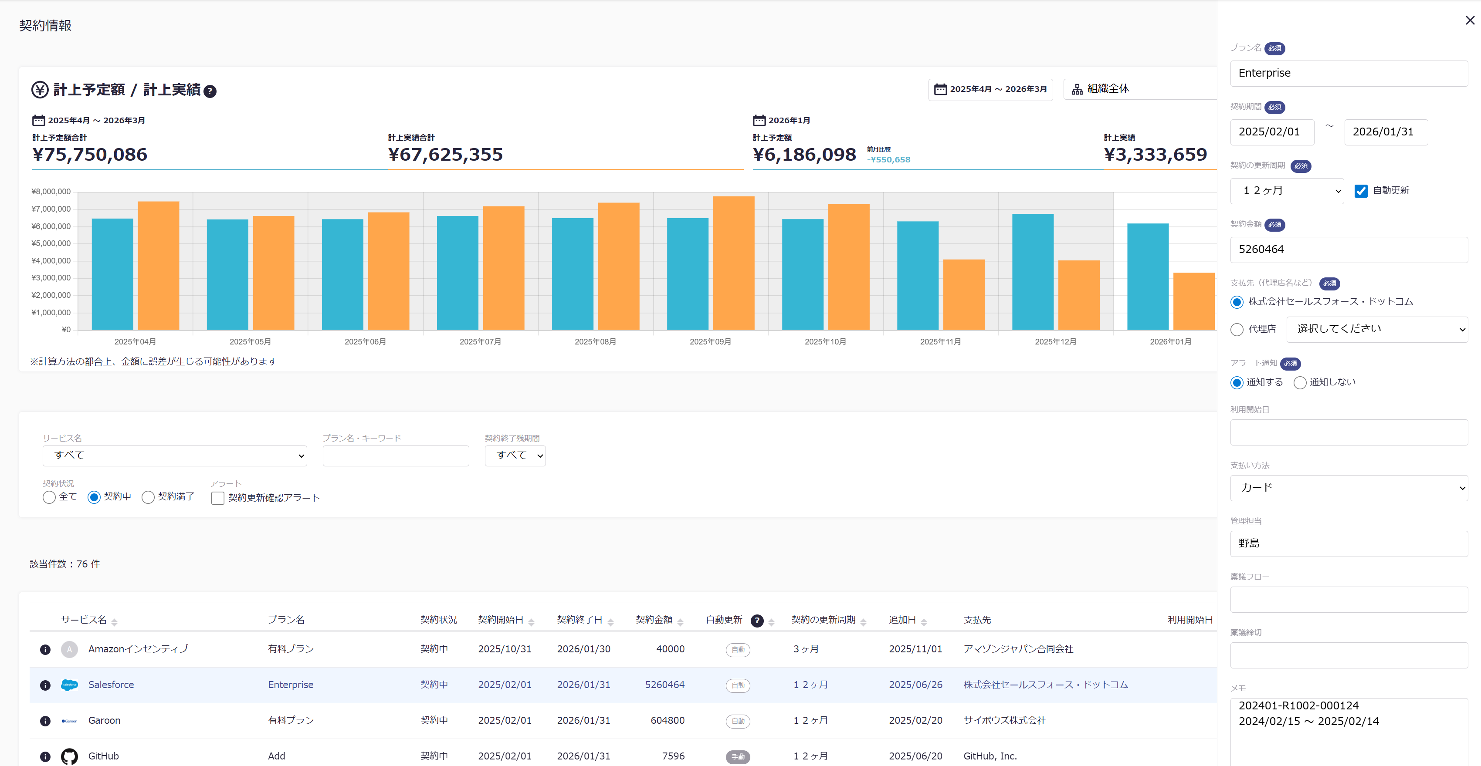Expand the サービス名 すべて dropdown
The width and height of the screenshot is (1481, 766).
pyautogui.click(x=174, y=456)
